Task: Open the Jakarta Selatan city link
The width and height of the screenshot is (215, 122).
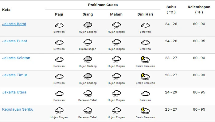Action: pyautogui.click(x=16, y=58)
